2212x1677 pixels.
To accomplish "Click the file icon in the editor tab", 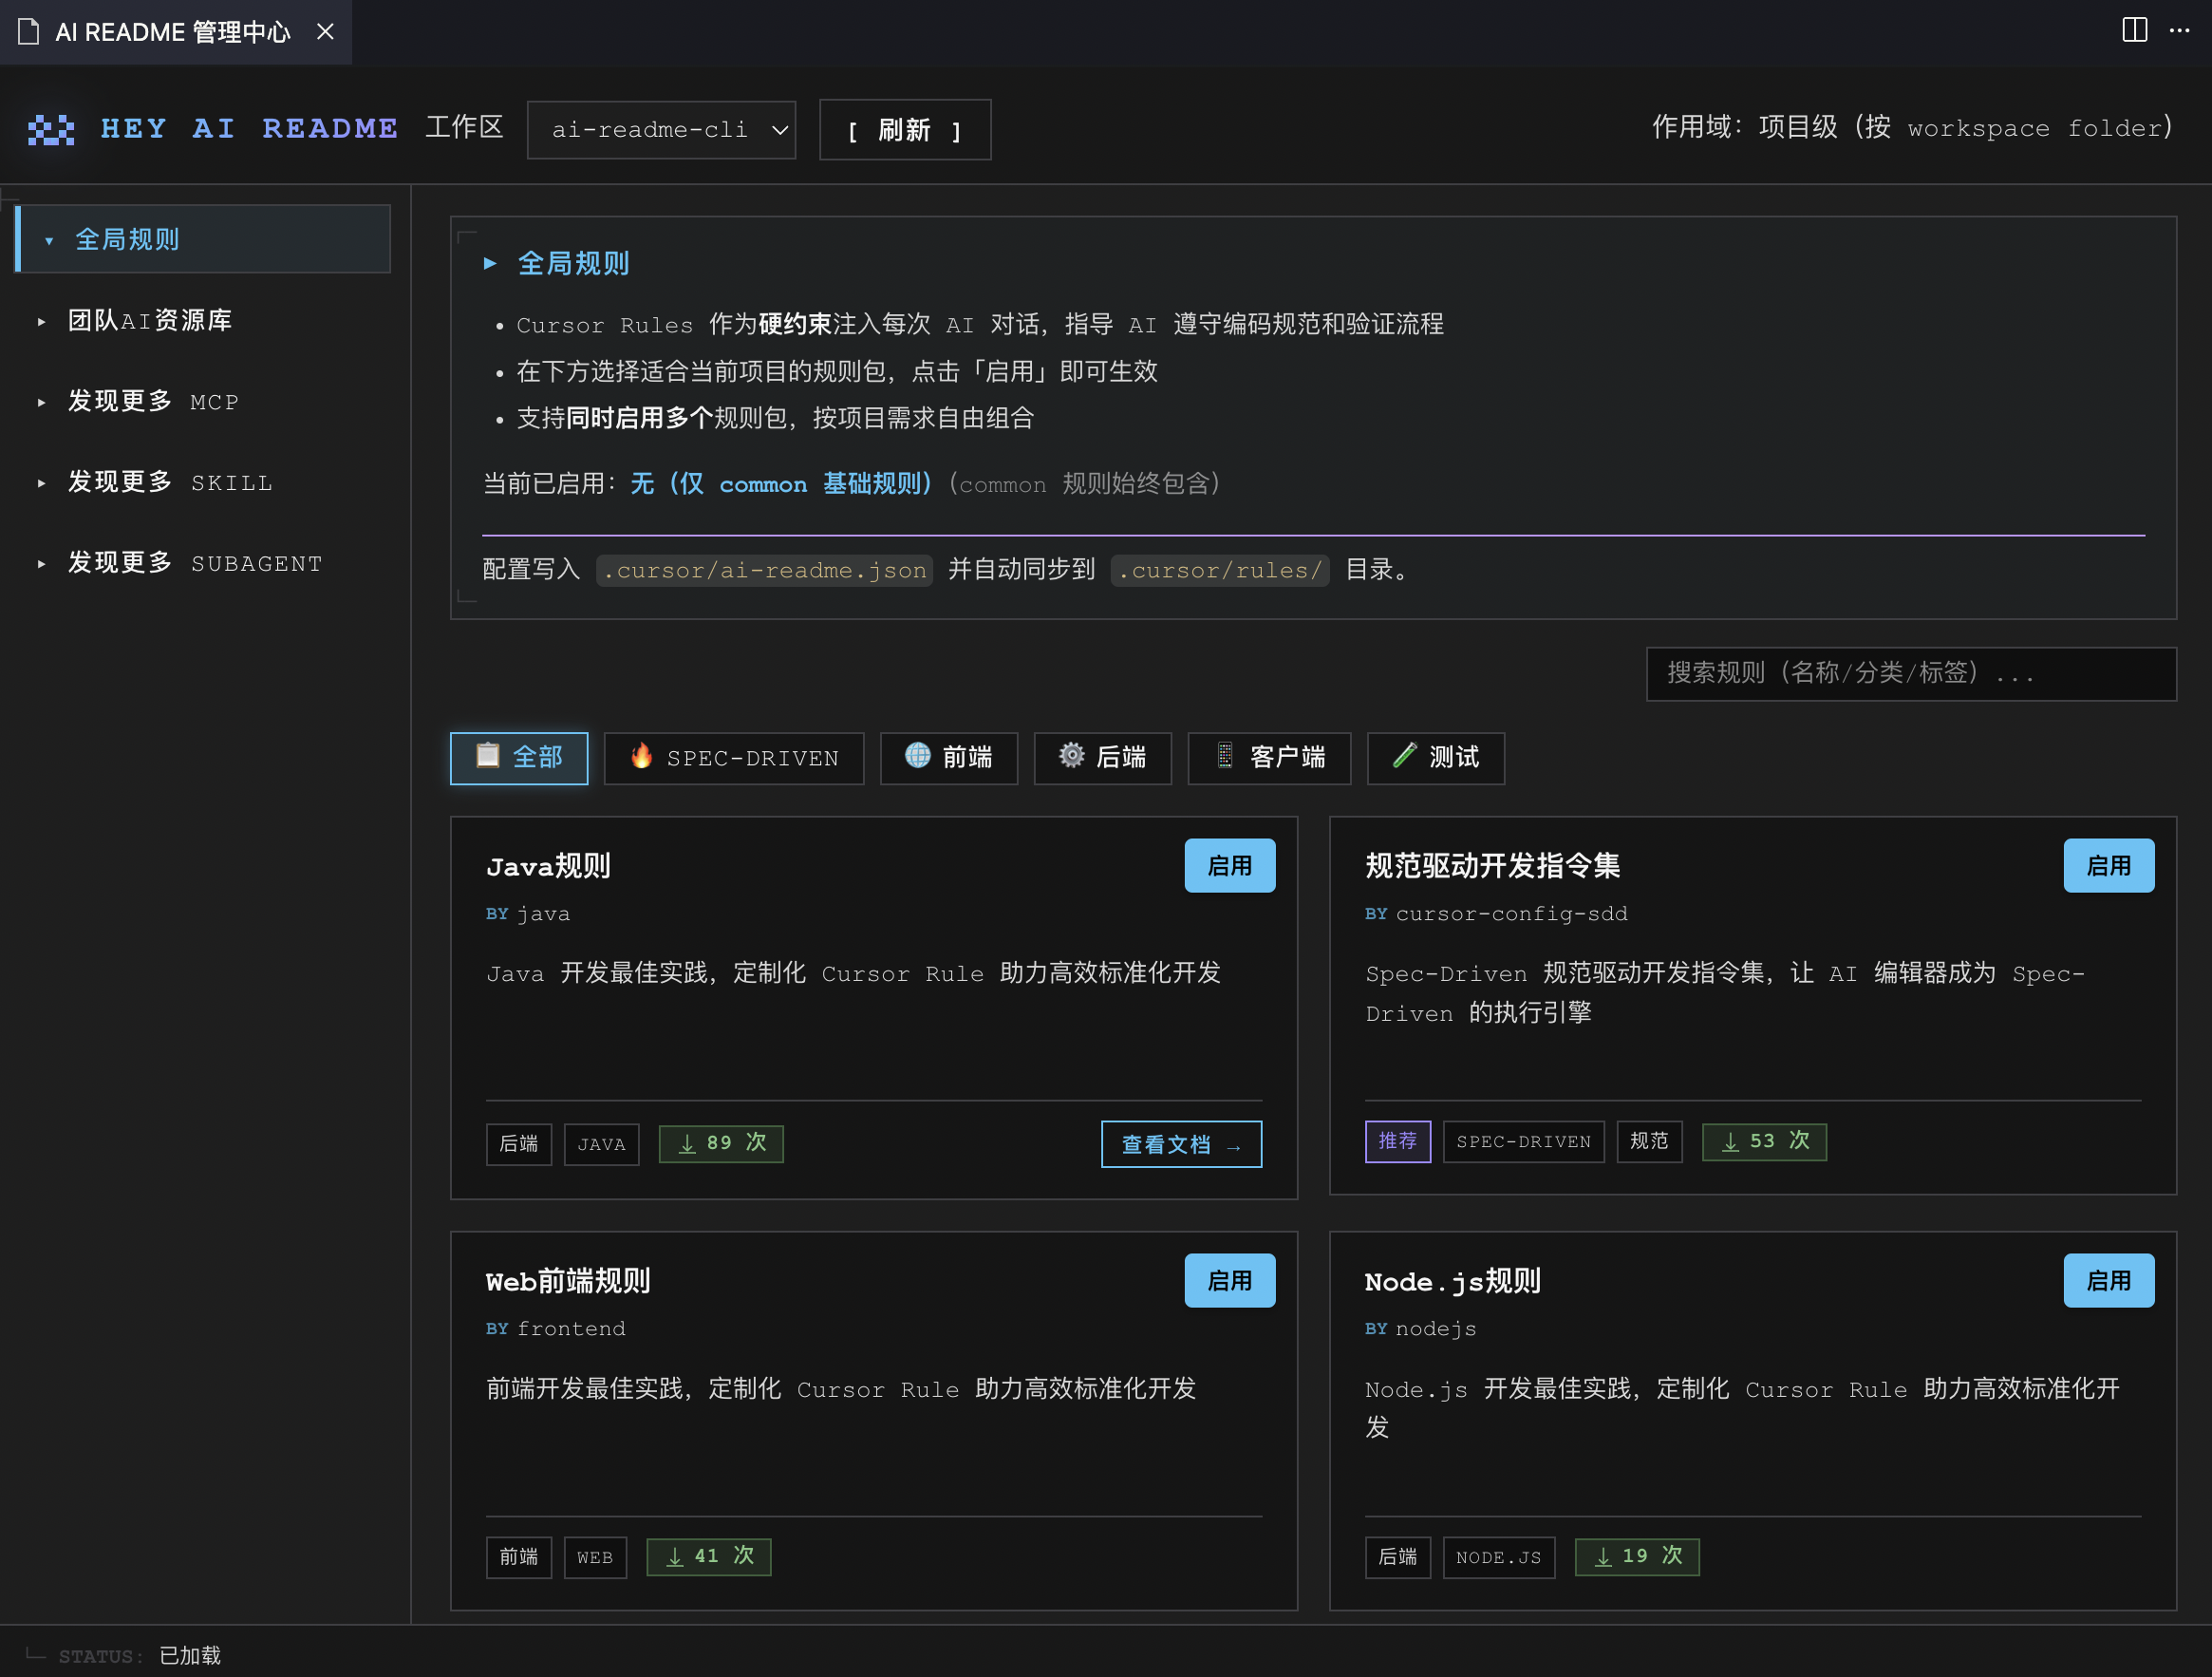I will (x=29, y=32).
